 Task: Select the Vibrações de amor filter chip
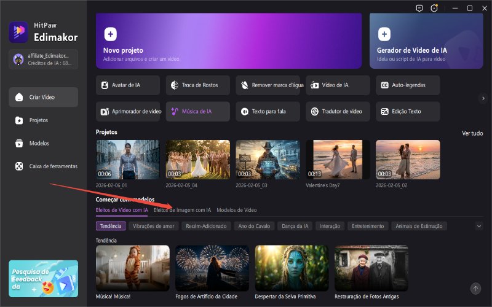(153, 226)
